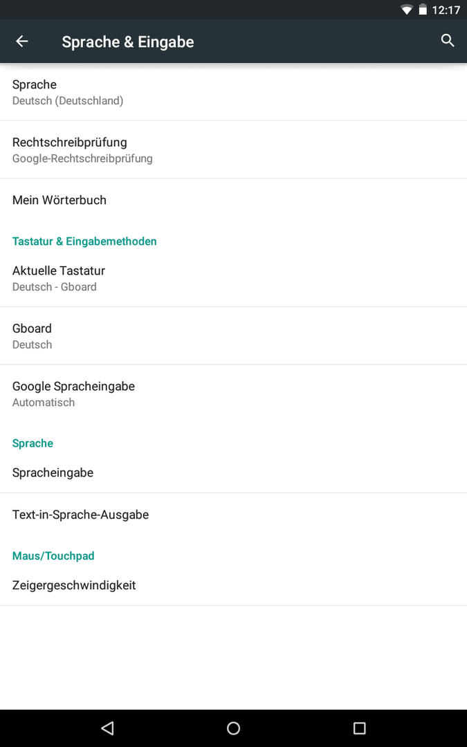The height and width of the screenshot is (747, 467).
Task: Adjust Zeigergeschwindigkeit pointer speed
Action: pyautogui.click(x=234, y=585)
